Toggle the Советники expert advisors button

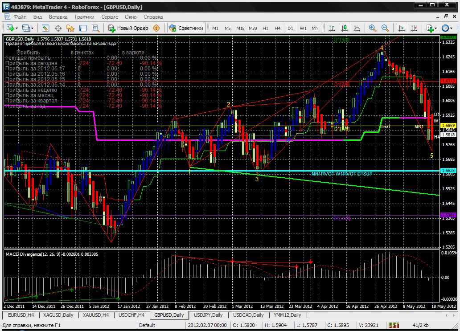(186, 28)
